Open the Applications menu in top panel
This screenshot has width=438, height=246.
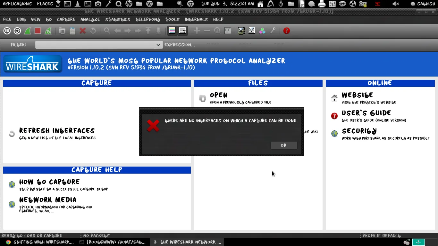point(17,4)
